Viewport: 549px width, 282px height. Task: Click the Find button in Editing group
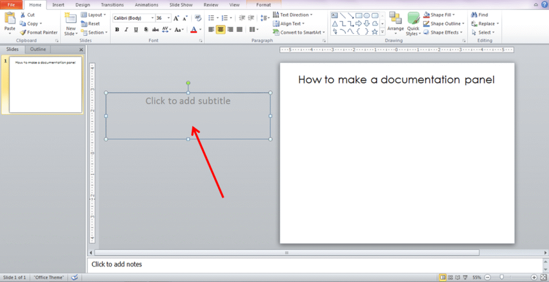[x=480, y=15]
